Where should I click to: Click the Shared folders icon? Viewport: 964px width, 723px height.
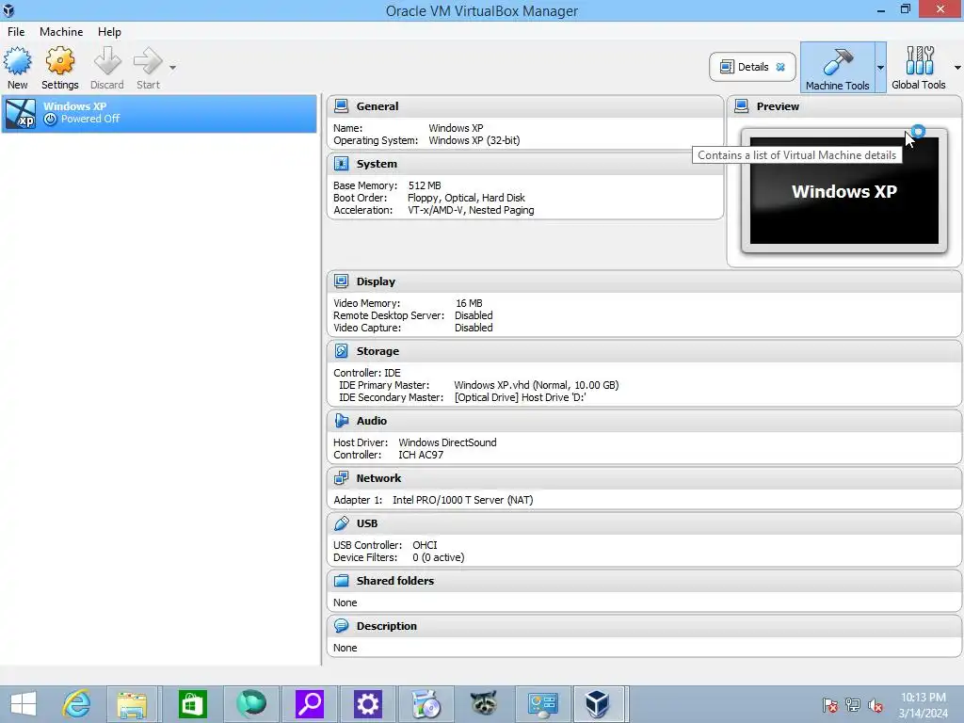click(341, 580)
